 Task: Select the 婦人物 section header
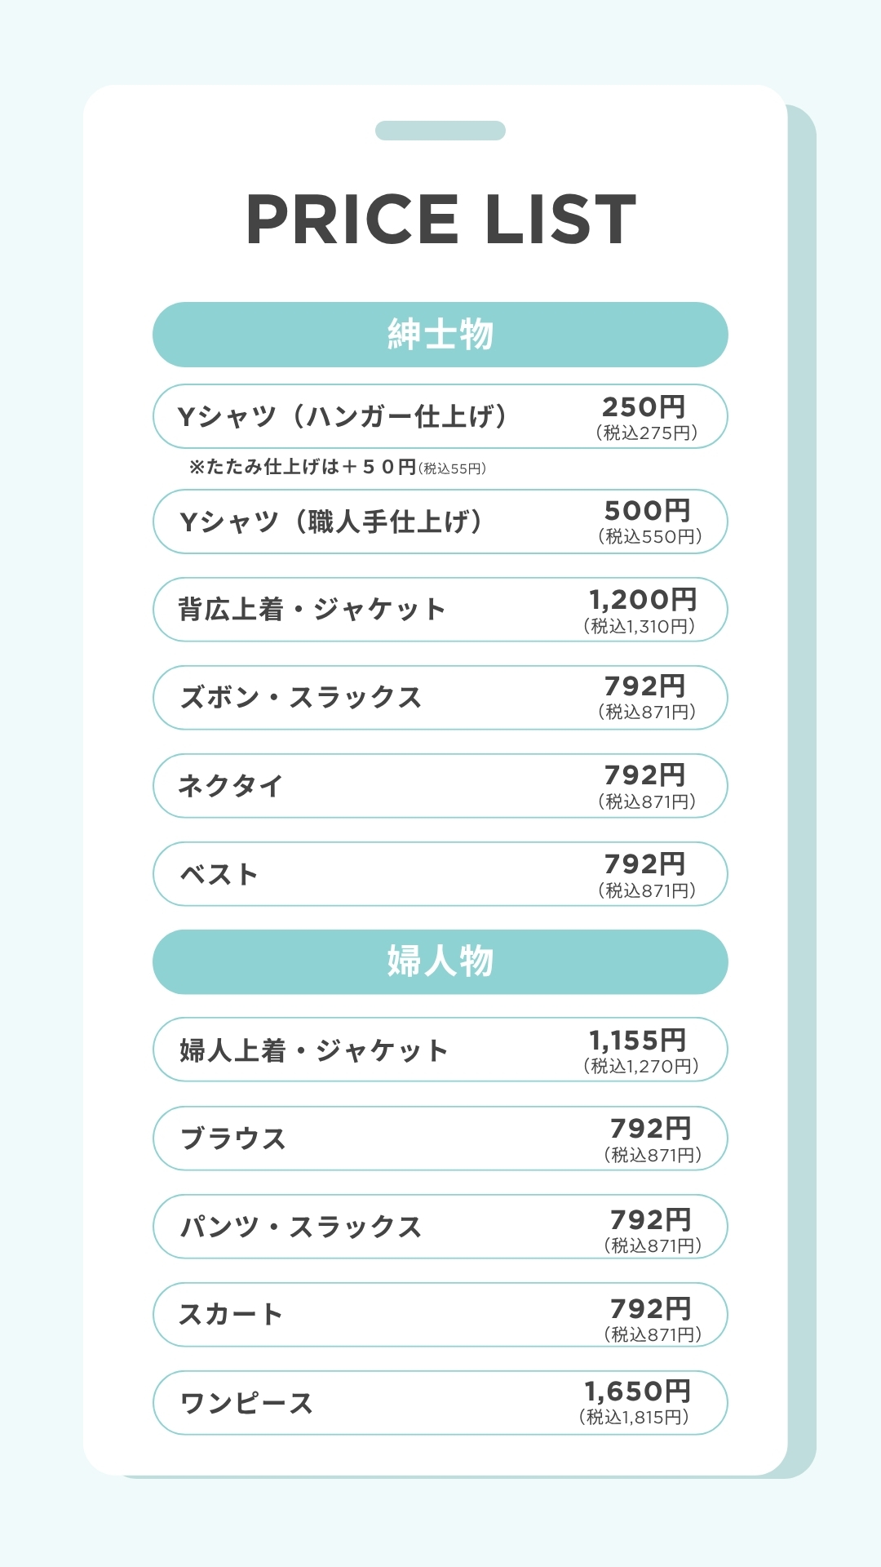[440, 961]
